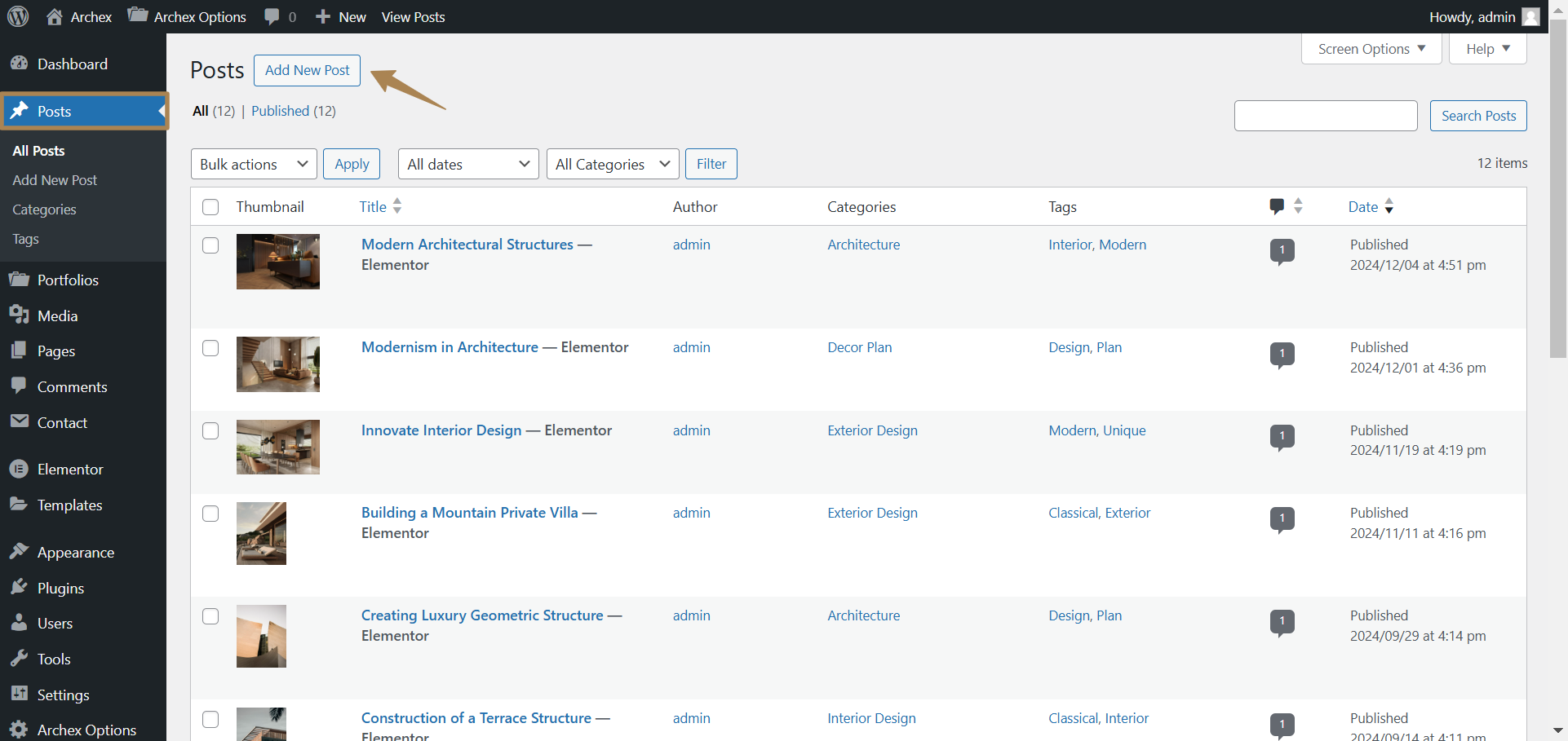Screen dimensions: 1568x741
Task: Click the Search Posts button
Action: coord(1478,116)
